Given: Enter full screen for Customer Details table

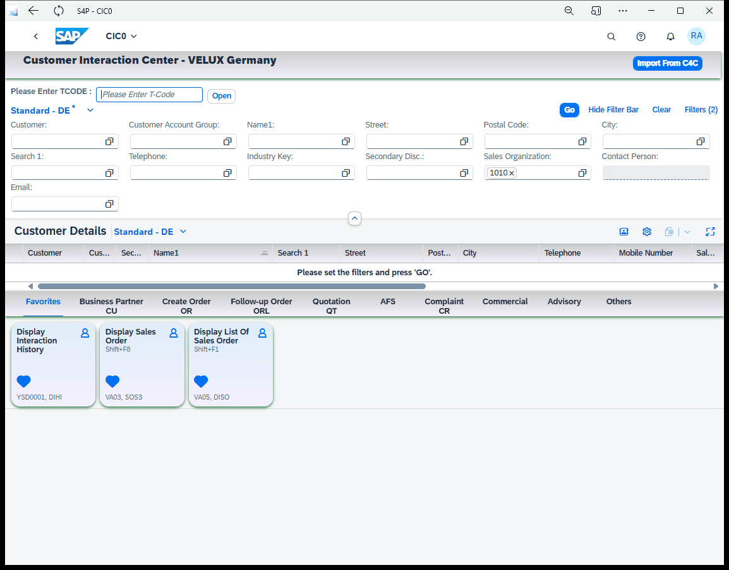Looking at the screenshot, I should (x=710, y=231).
